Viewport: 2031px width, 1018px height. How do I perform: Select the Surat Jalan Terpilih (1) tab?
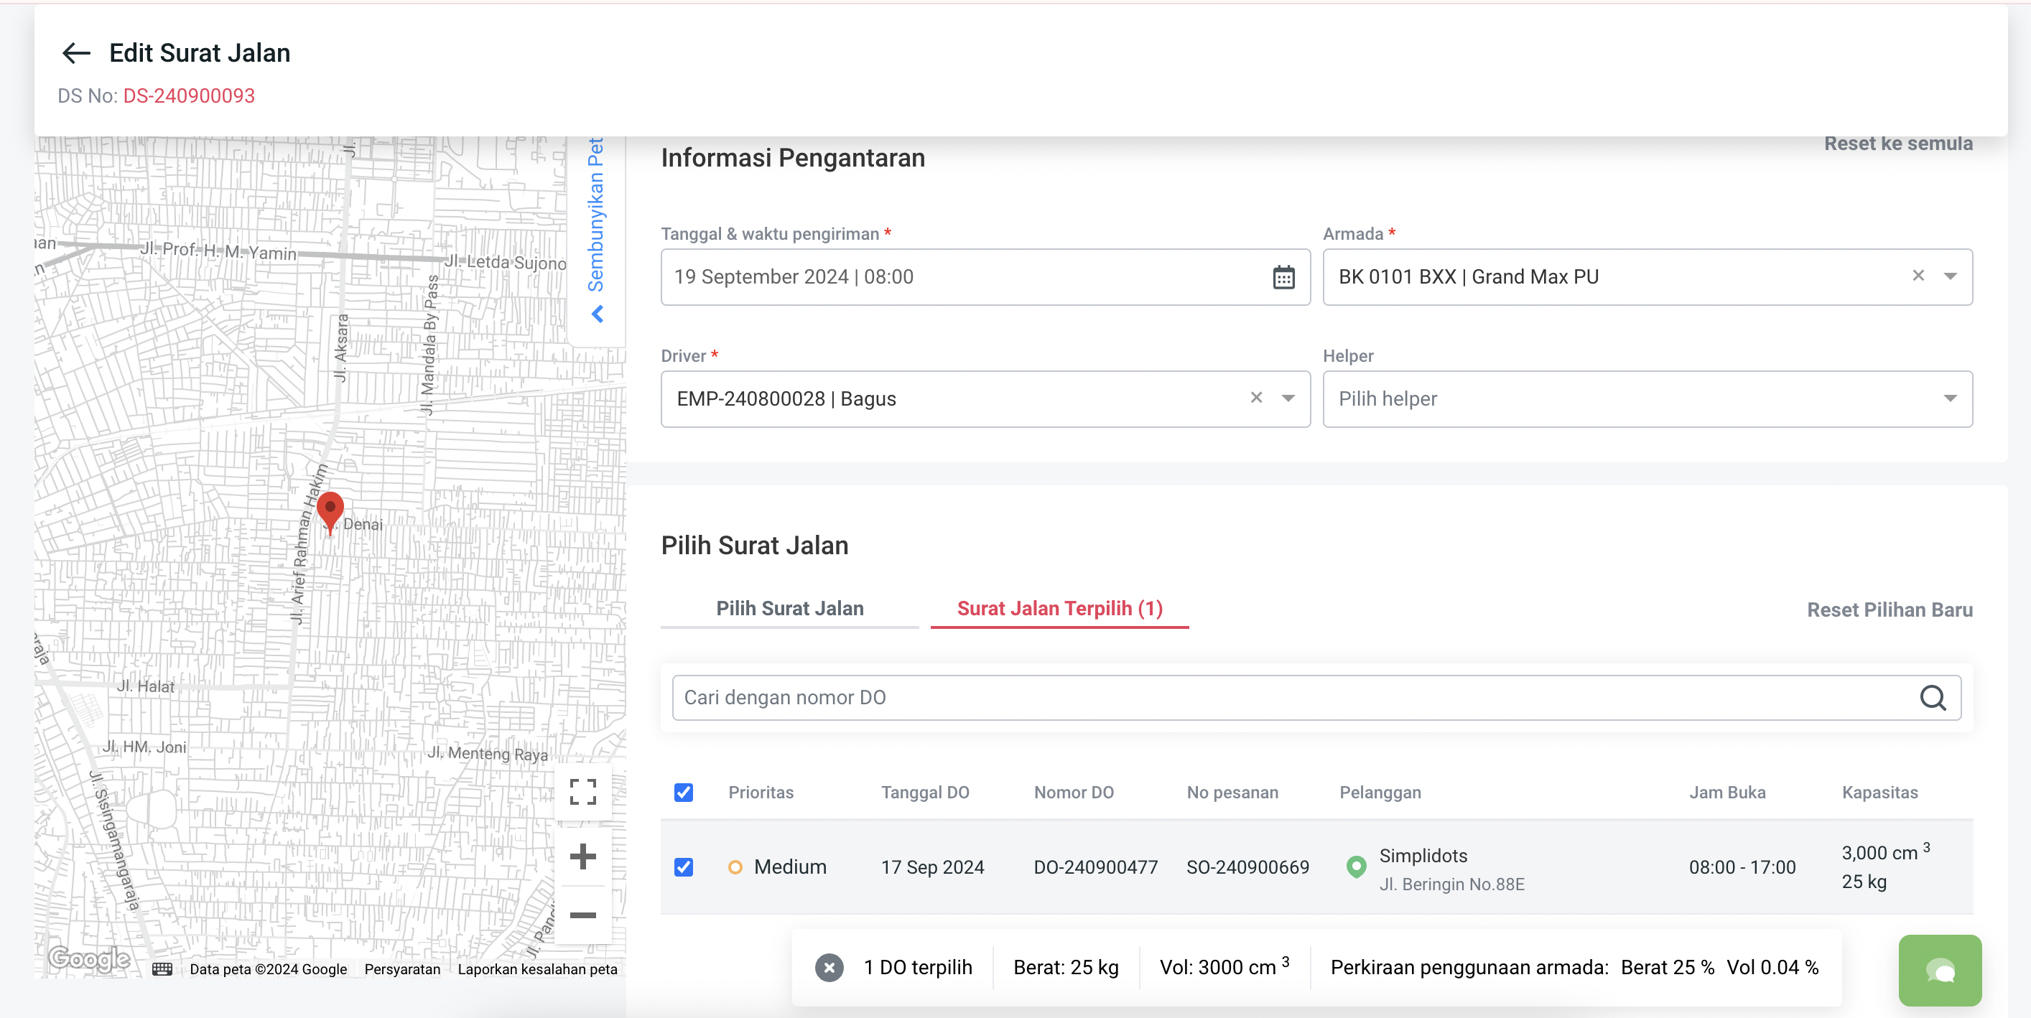coord(1059,608)
